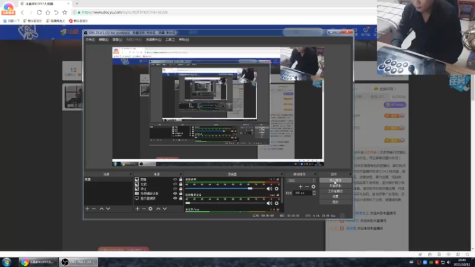This screenshot has width=475, height=267.
Task: Open the 查看(V) menu in OBS
Action: coord(117,40)
